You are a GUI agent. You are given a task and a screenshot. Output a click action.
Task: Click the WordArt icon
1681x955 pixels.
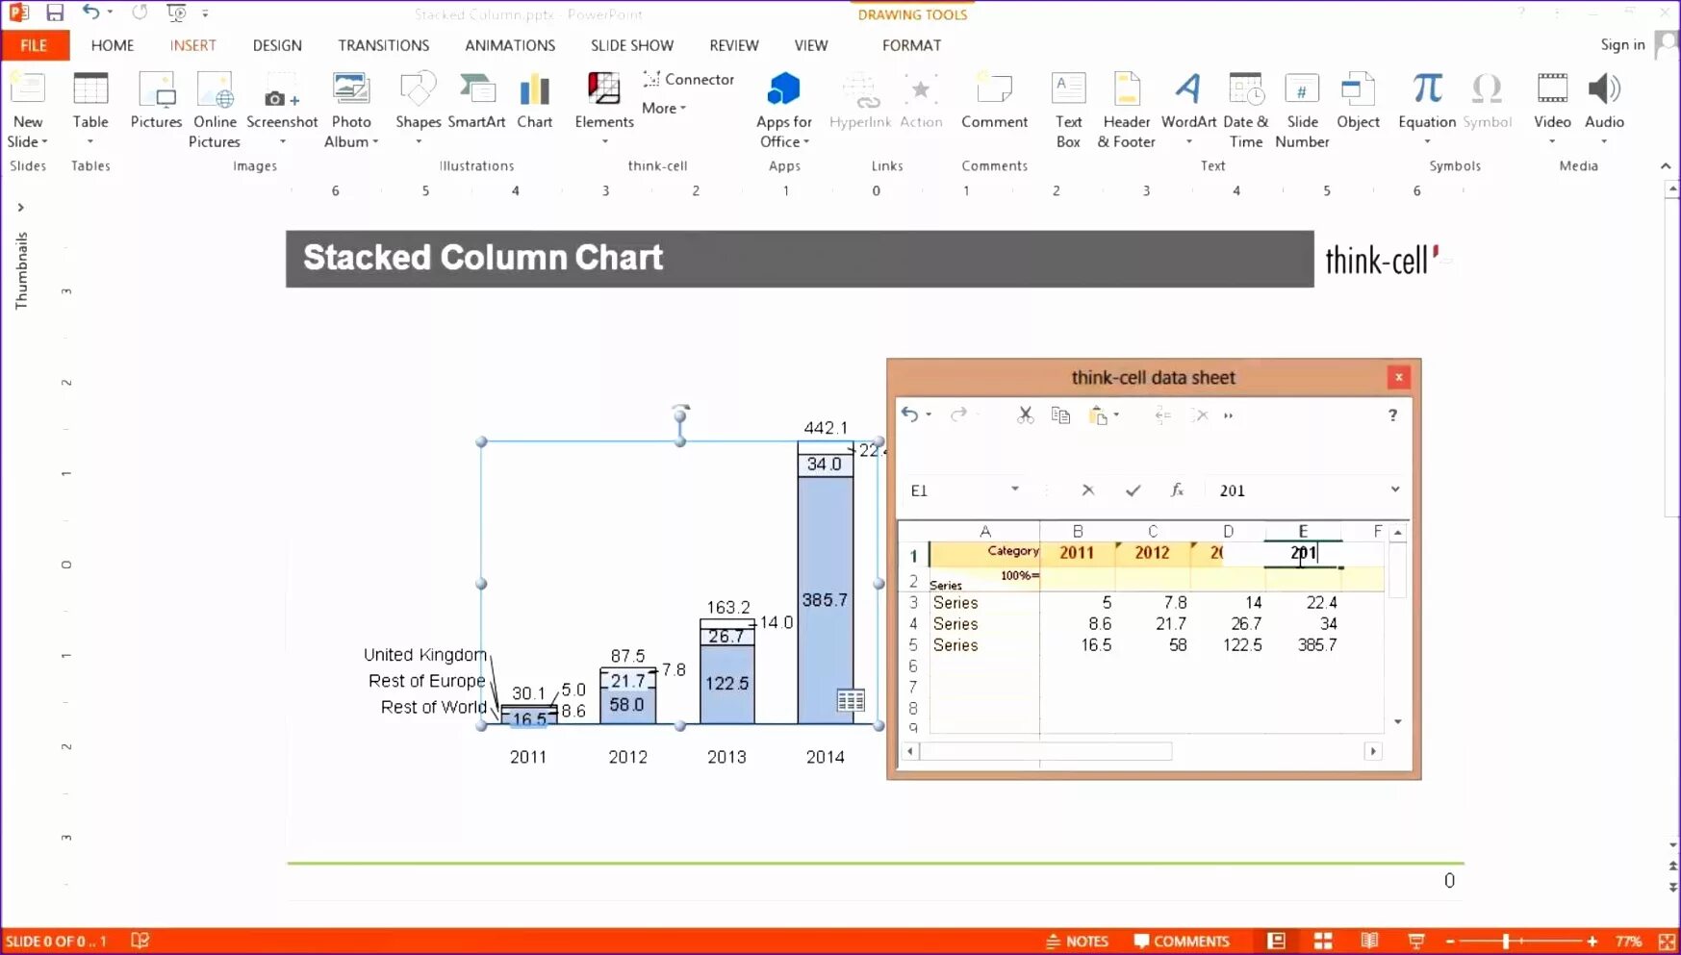point(1188,89)
